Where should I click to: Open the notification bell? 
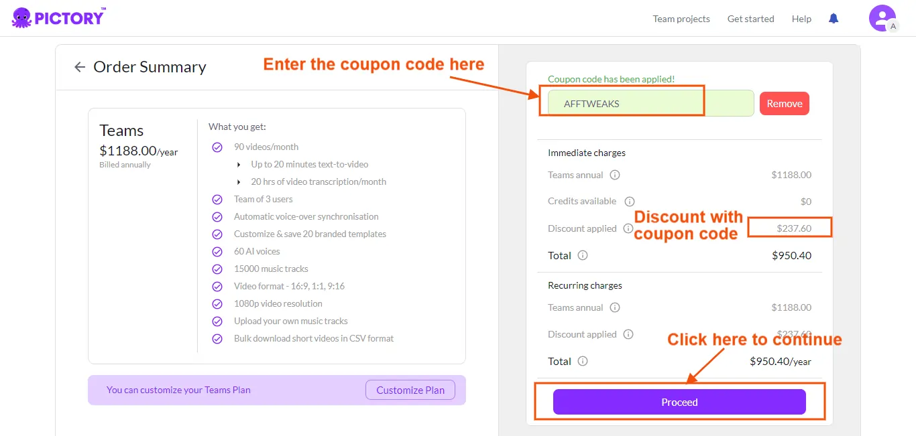(833, 18)
